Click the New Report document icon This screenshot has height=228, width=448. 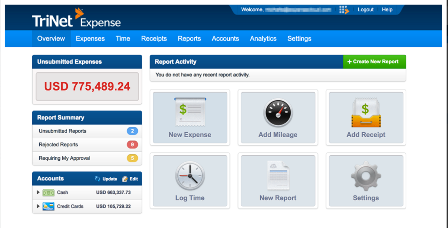[278, 175]
